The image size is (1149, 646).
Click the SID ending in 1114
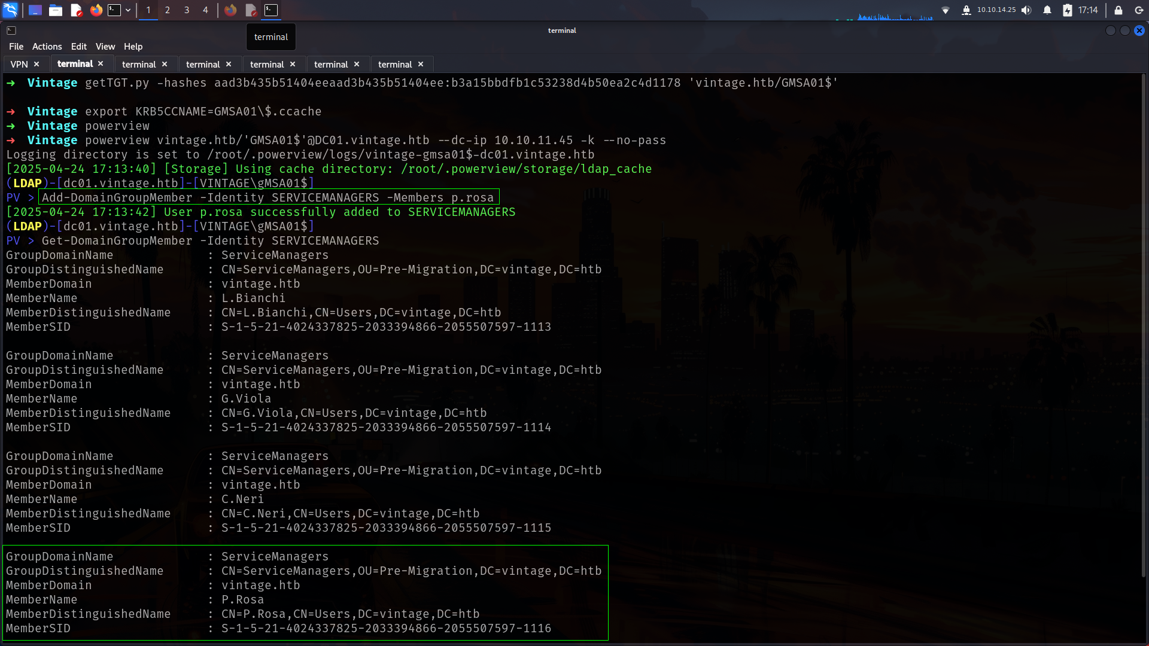(x=387, y=427)
